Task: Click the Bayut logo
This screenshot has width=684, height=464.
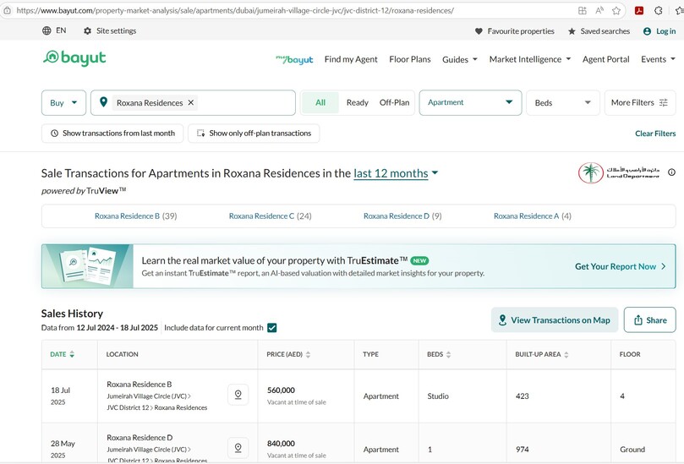Action: [x=74, y=57]
